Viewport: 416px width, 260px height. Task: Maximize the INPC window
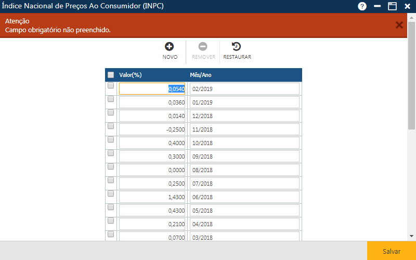393,6
